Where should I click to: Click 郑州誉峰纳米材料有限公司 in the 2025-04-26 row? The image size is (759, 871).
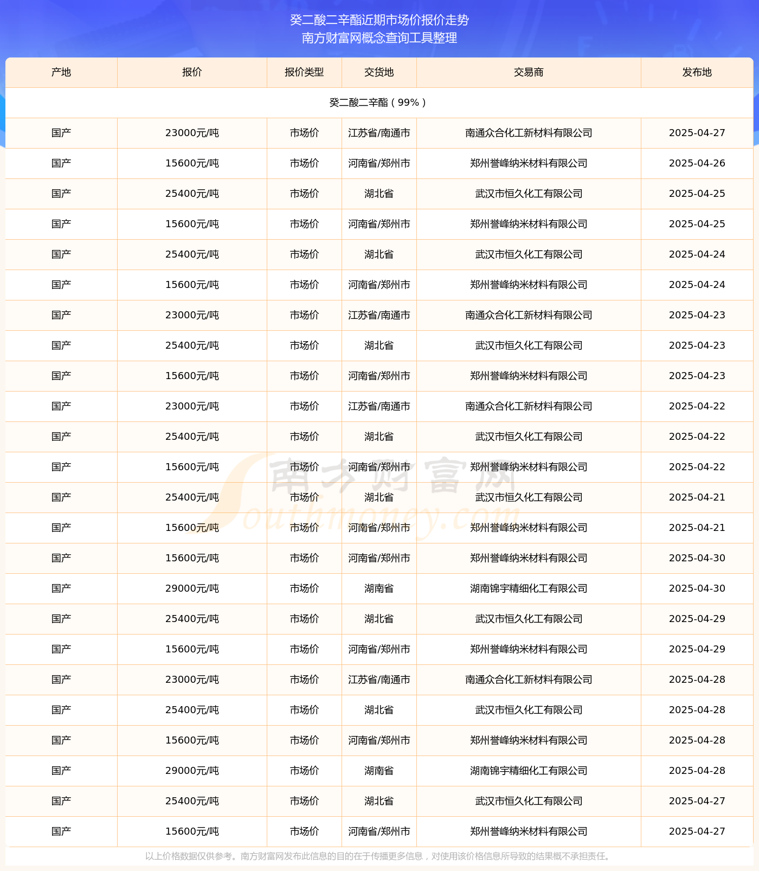[x=529, y=163]
